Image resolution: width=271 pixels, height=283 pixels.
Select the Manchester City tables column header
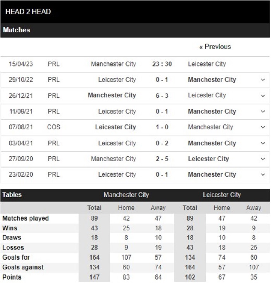126,195
